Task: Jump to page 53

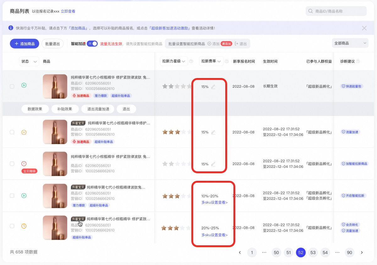Action: point(313,252)
